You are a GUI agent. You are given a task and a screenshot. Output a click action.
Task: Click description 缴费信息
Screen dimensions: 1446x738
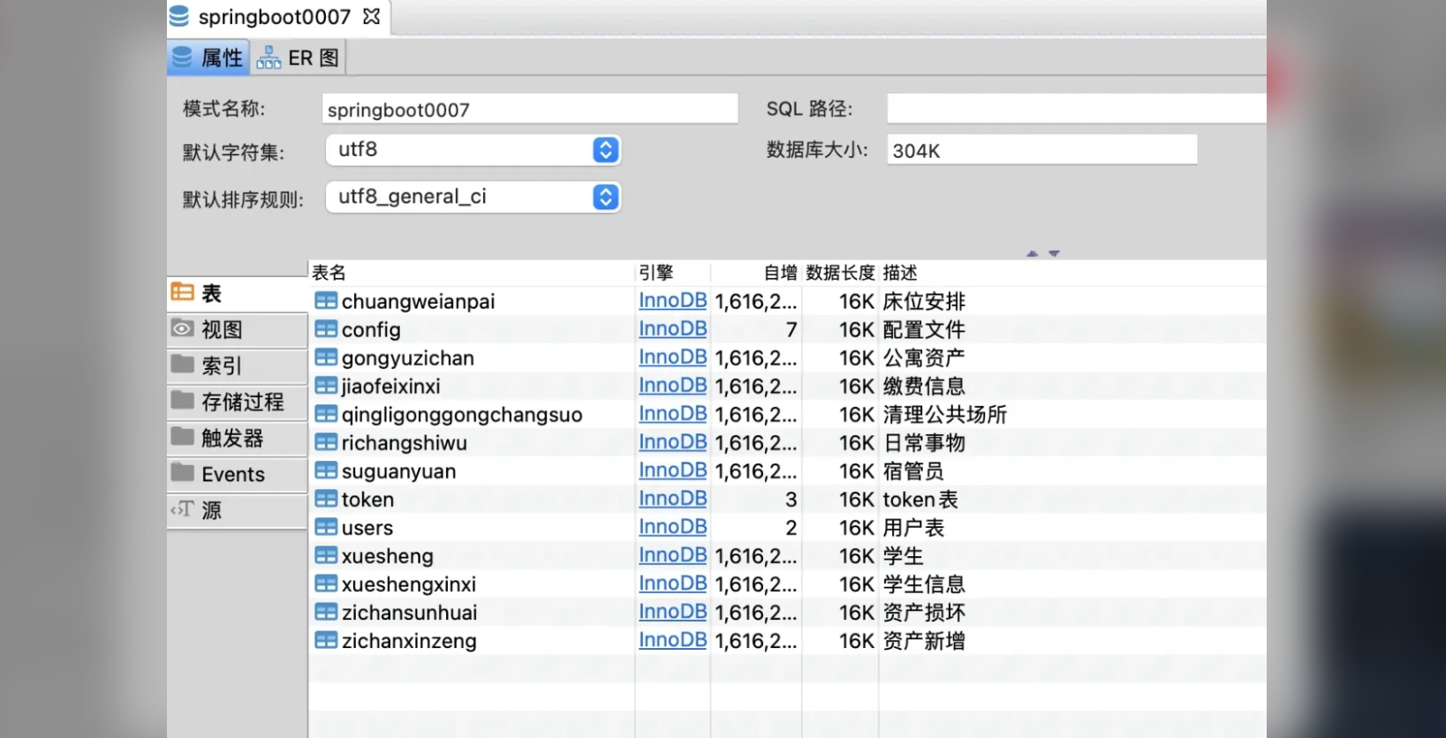924,386
